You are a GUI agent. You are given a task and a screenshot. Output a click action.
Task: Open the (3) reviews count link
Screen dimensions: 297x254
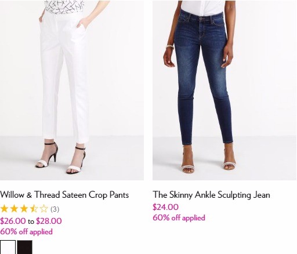(55, 209)
